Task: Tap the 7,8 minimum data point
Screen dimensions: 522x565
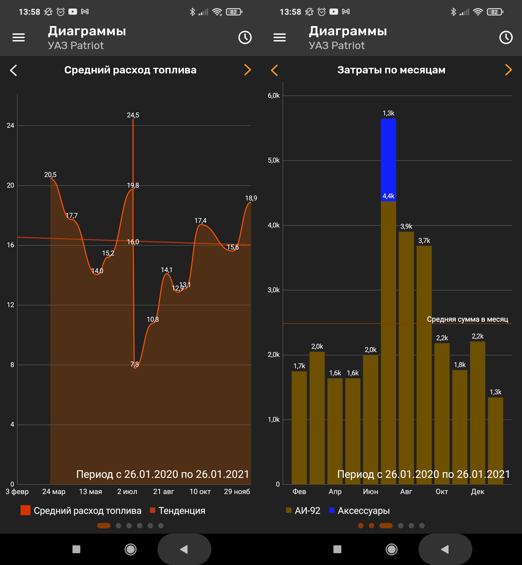Action: [135, 365]
